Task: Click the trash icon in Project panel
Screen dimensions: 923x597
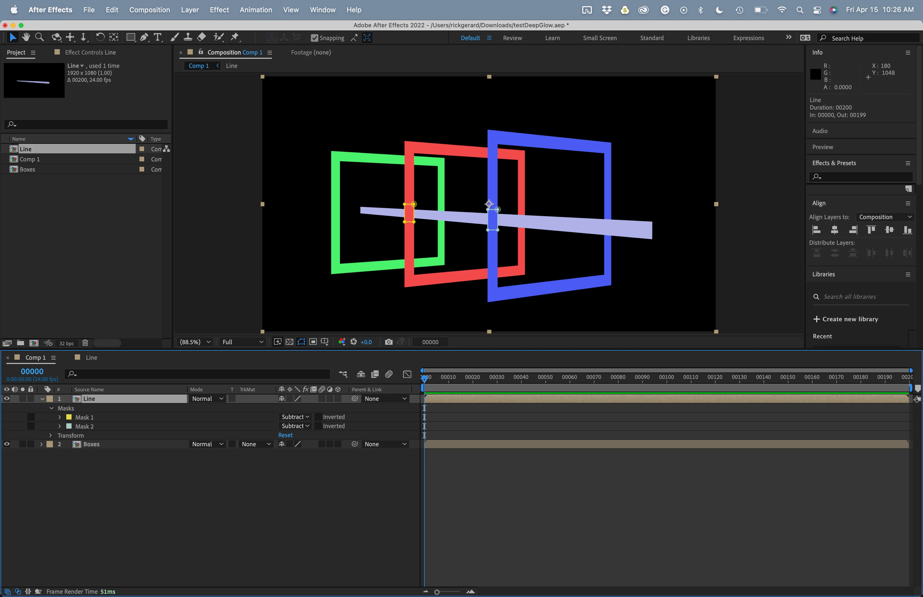Action: 85,343
